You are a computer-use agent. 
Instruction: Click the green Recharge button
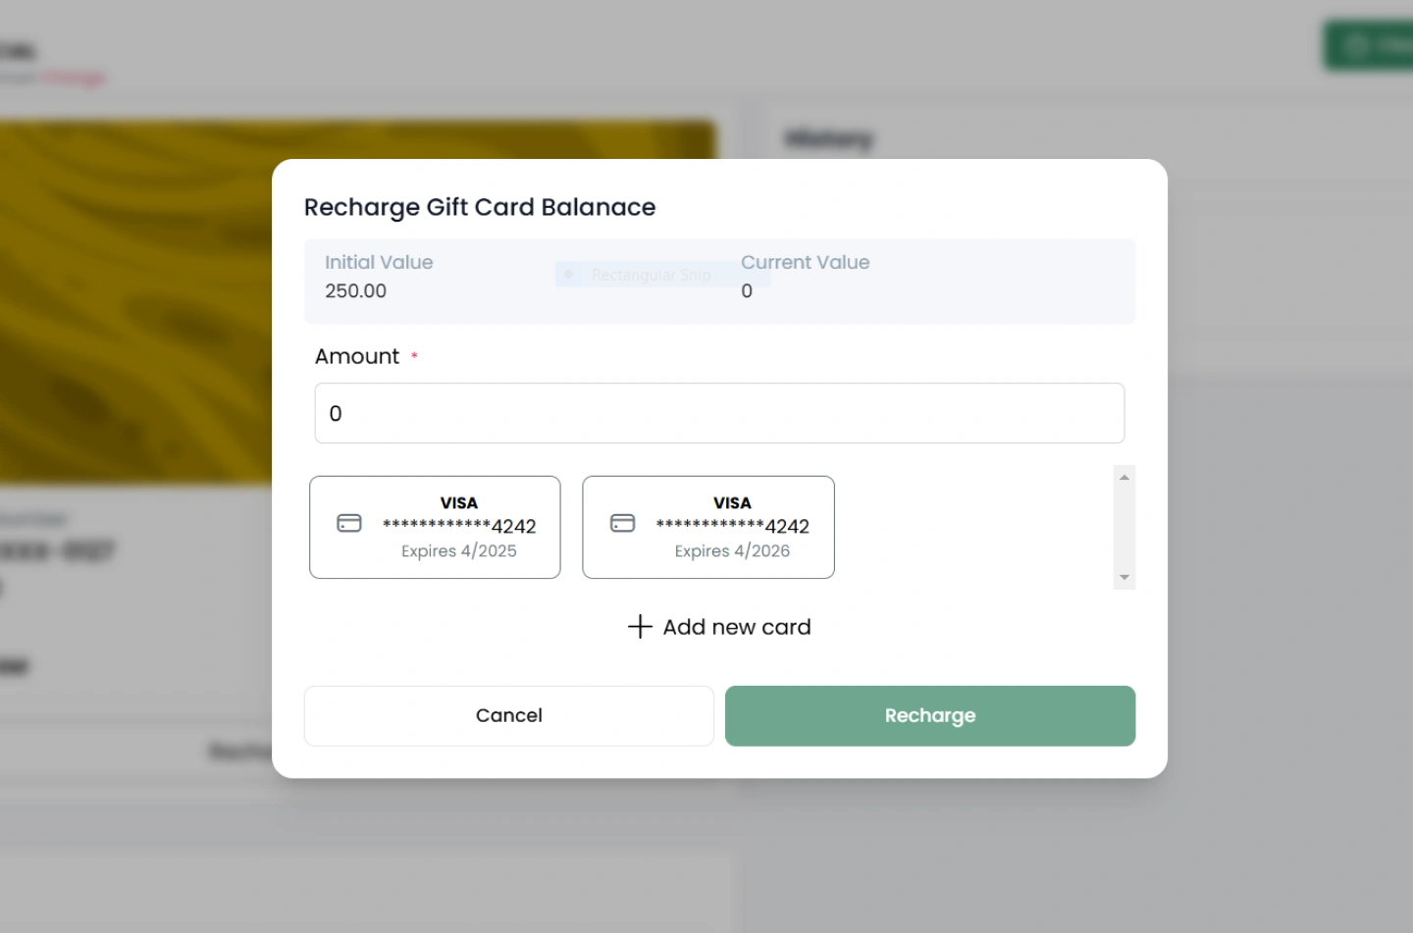pyautogui.click(x=930, y=716)
